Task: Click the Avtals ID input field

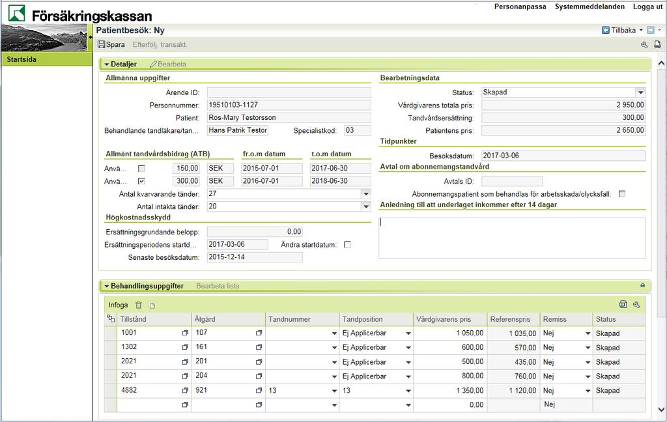Action: (512, 181)
